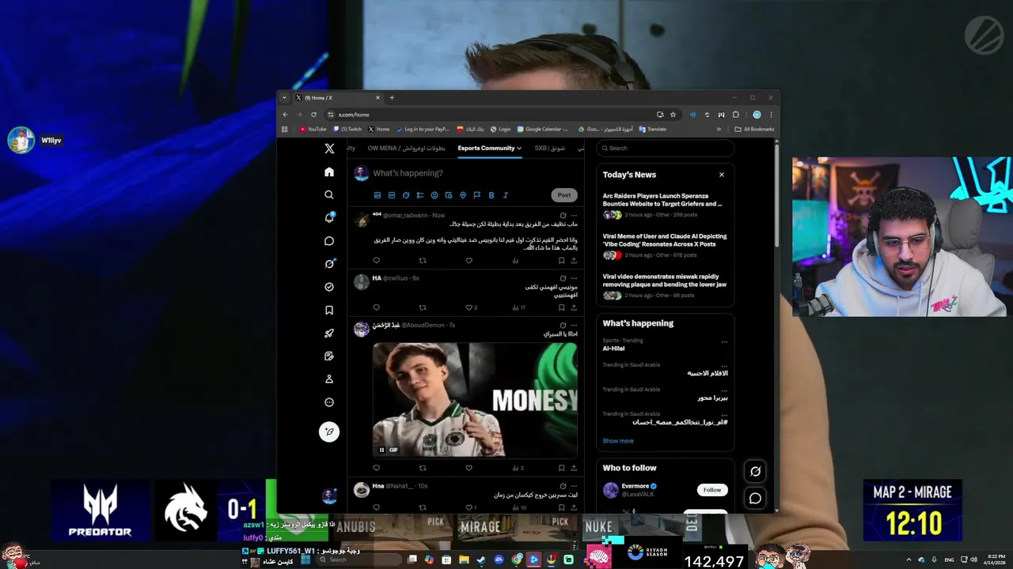The image size is (1013, 569).
Task: Insert emoji in new post
Action: pos(434,195)
